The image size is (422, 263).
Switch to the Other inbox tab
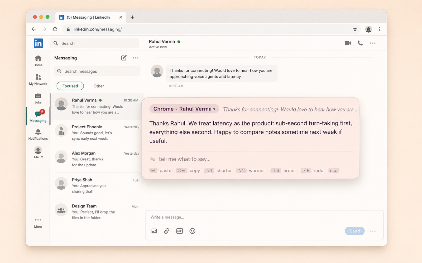pos(99,86)
